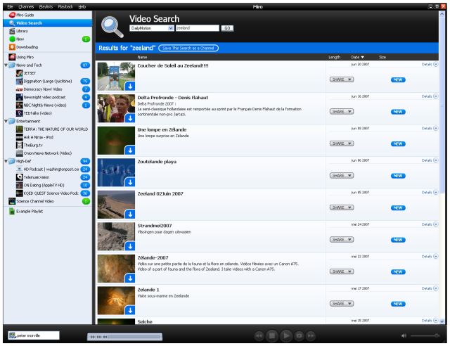Collapse the Entertainment folder
The image size is (450, 346).
point(6,121)
